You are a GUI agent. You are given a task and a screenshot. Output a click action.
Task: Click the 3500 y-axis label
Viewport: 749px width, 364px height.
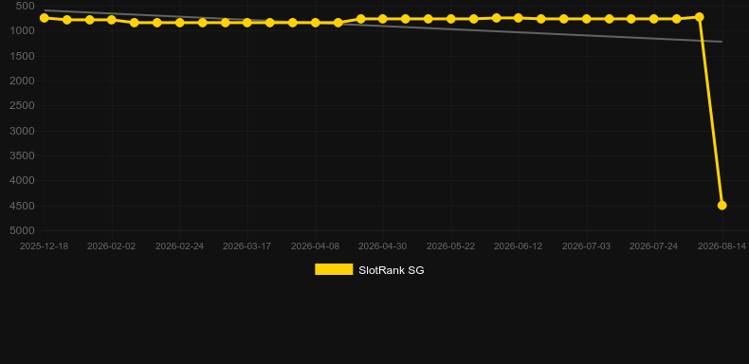23,155
